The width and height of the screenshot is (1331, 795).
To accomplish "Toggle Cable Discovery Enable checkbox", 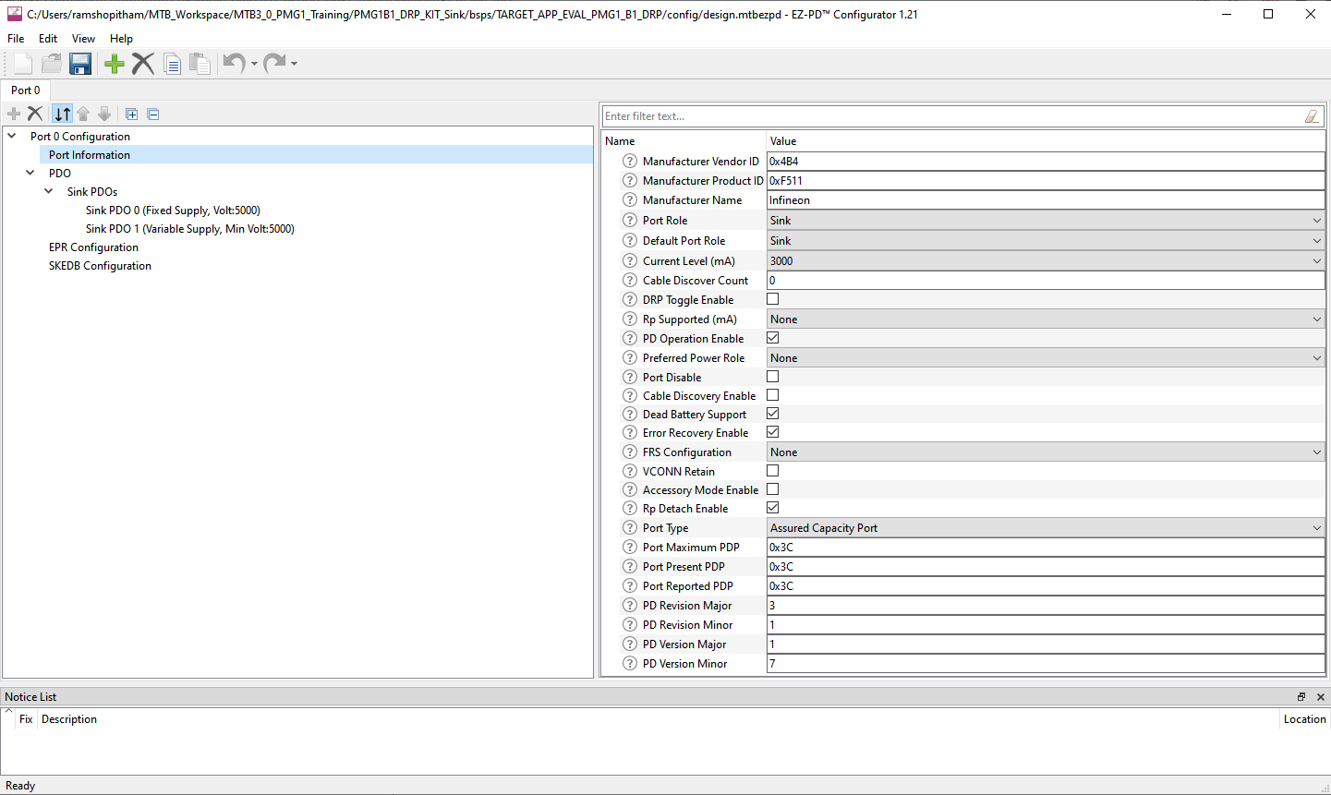I will [773, 395].
